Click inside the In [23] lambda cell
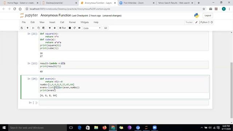Screen dimensions: 233x131 click(x=124, y=65)
